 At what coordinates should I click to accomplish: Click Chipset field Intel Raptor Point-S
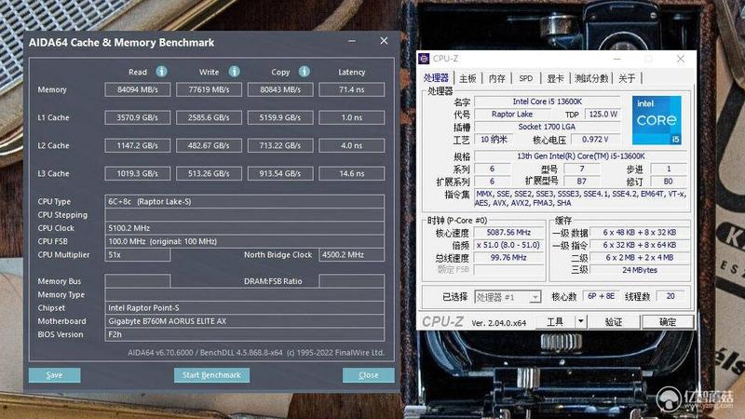click(x=244, y=308)
